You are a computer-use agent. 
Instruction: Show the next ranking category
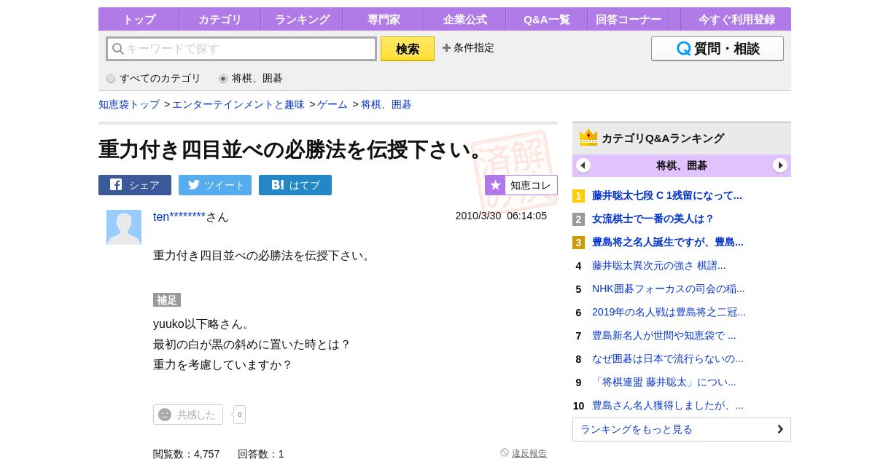[x=780, y=165]
